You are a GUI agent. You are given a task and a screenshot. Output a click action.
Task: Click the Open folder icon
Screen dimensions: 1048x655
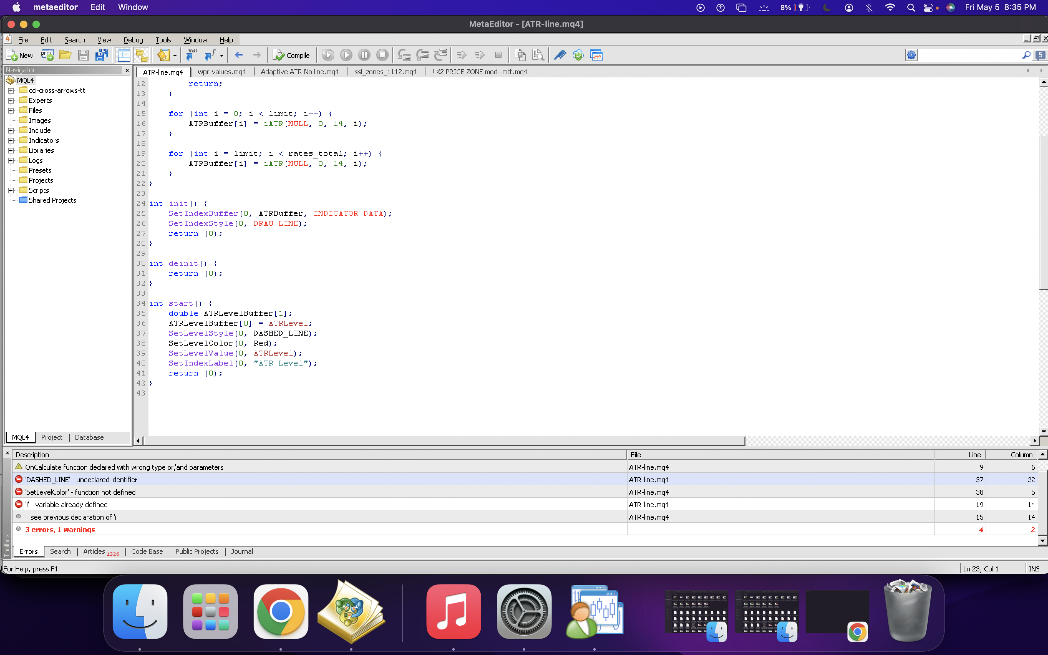pos(65,55)
